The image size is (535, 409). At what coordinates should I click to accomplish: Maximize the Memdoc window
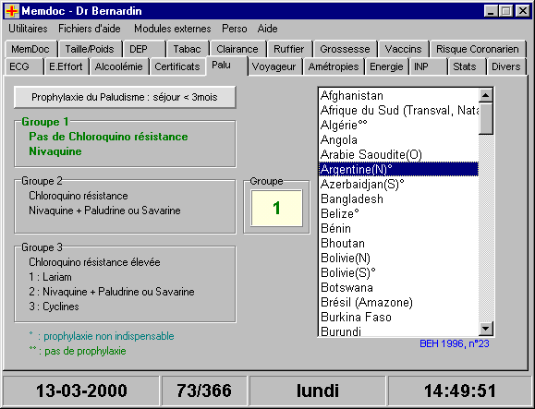coord(506,11)
